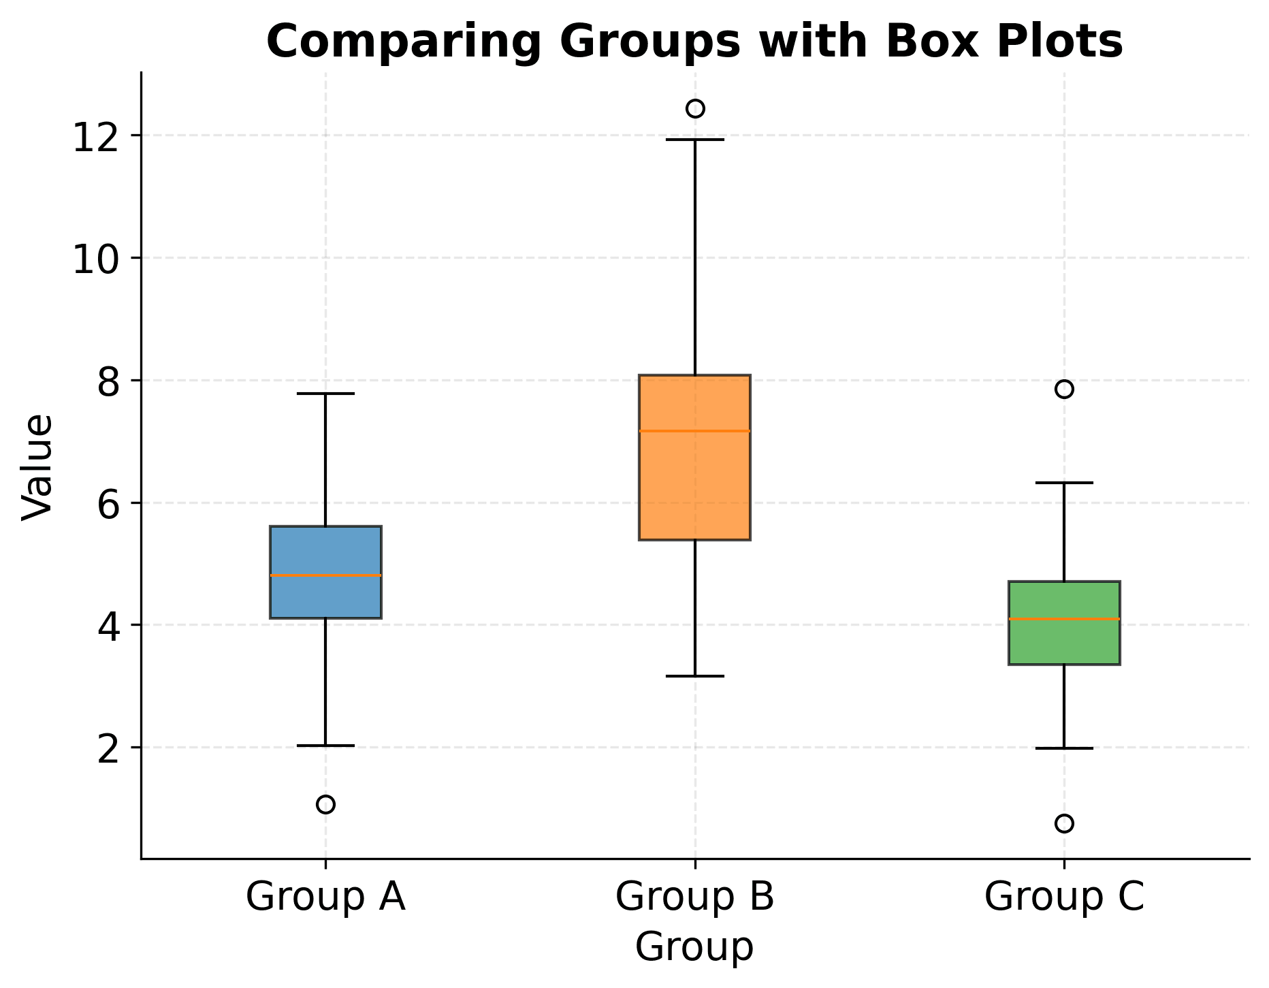This screenshot has height=988, width=1269.
Task: Click Group C's lowest outlier point
Action: pos(1064,824)
